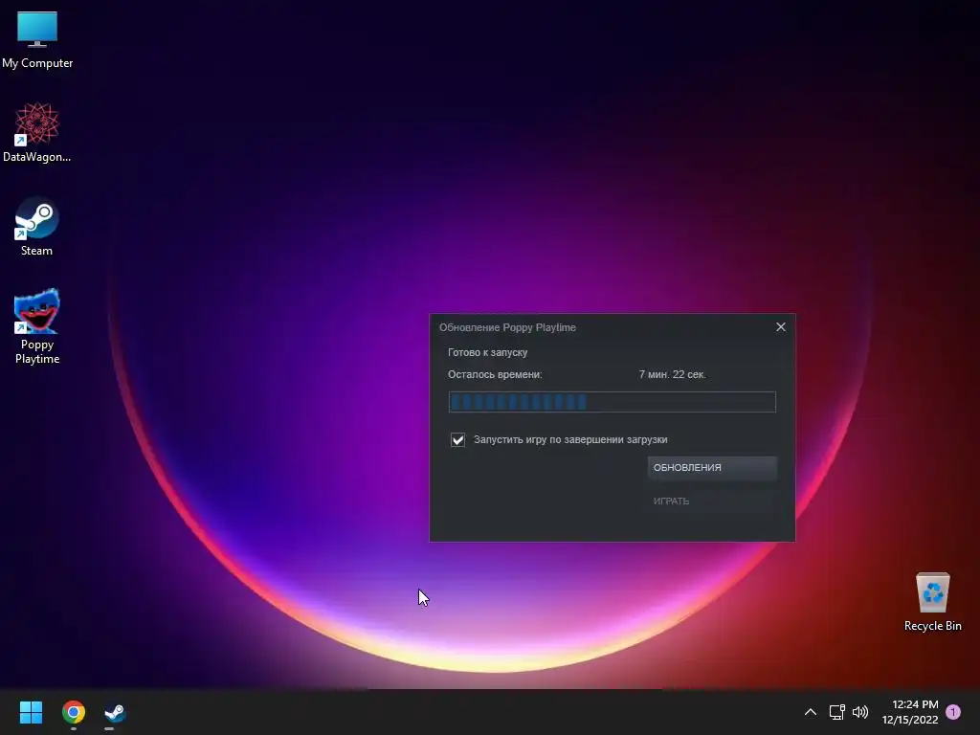Open the Windows Start menu
This screenshot has height=735, width=980.
[x=31, y=712]
